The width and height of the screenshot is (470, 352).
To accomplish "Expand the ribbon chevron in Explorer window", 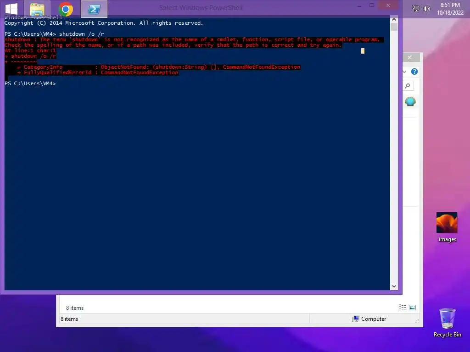I will (404, 71).
